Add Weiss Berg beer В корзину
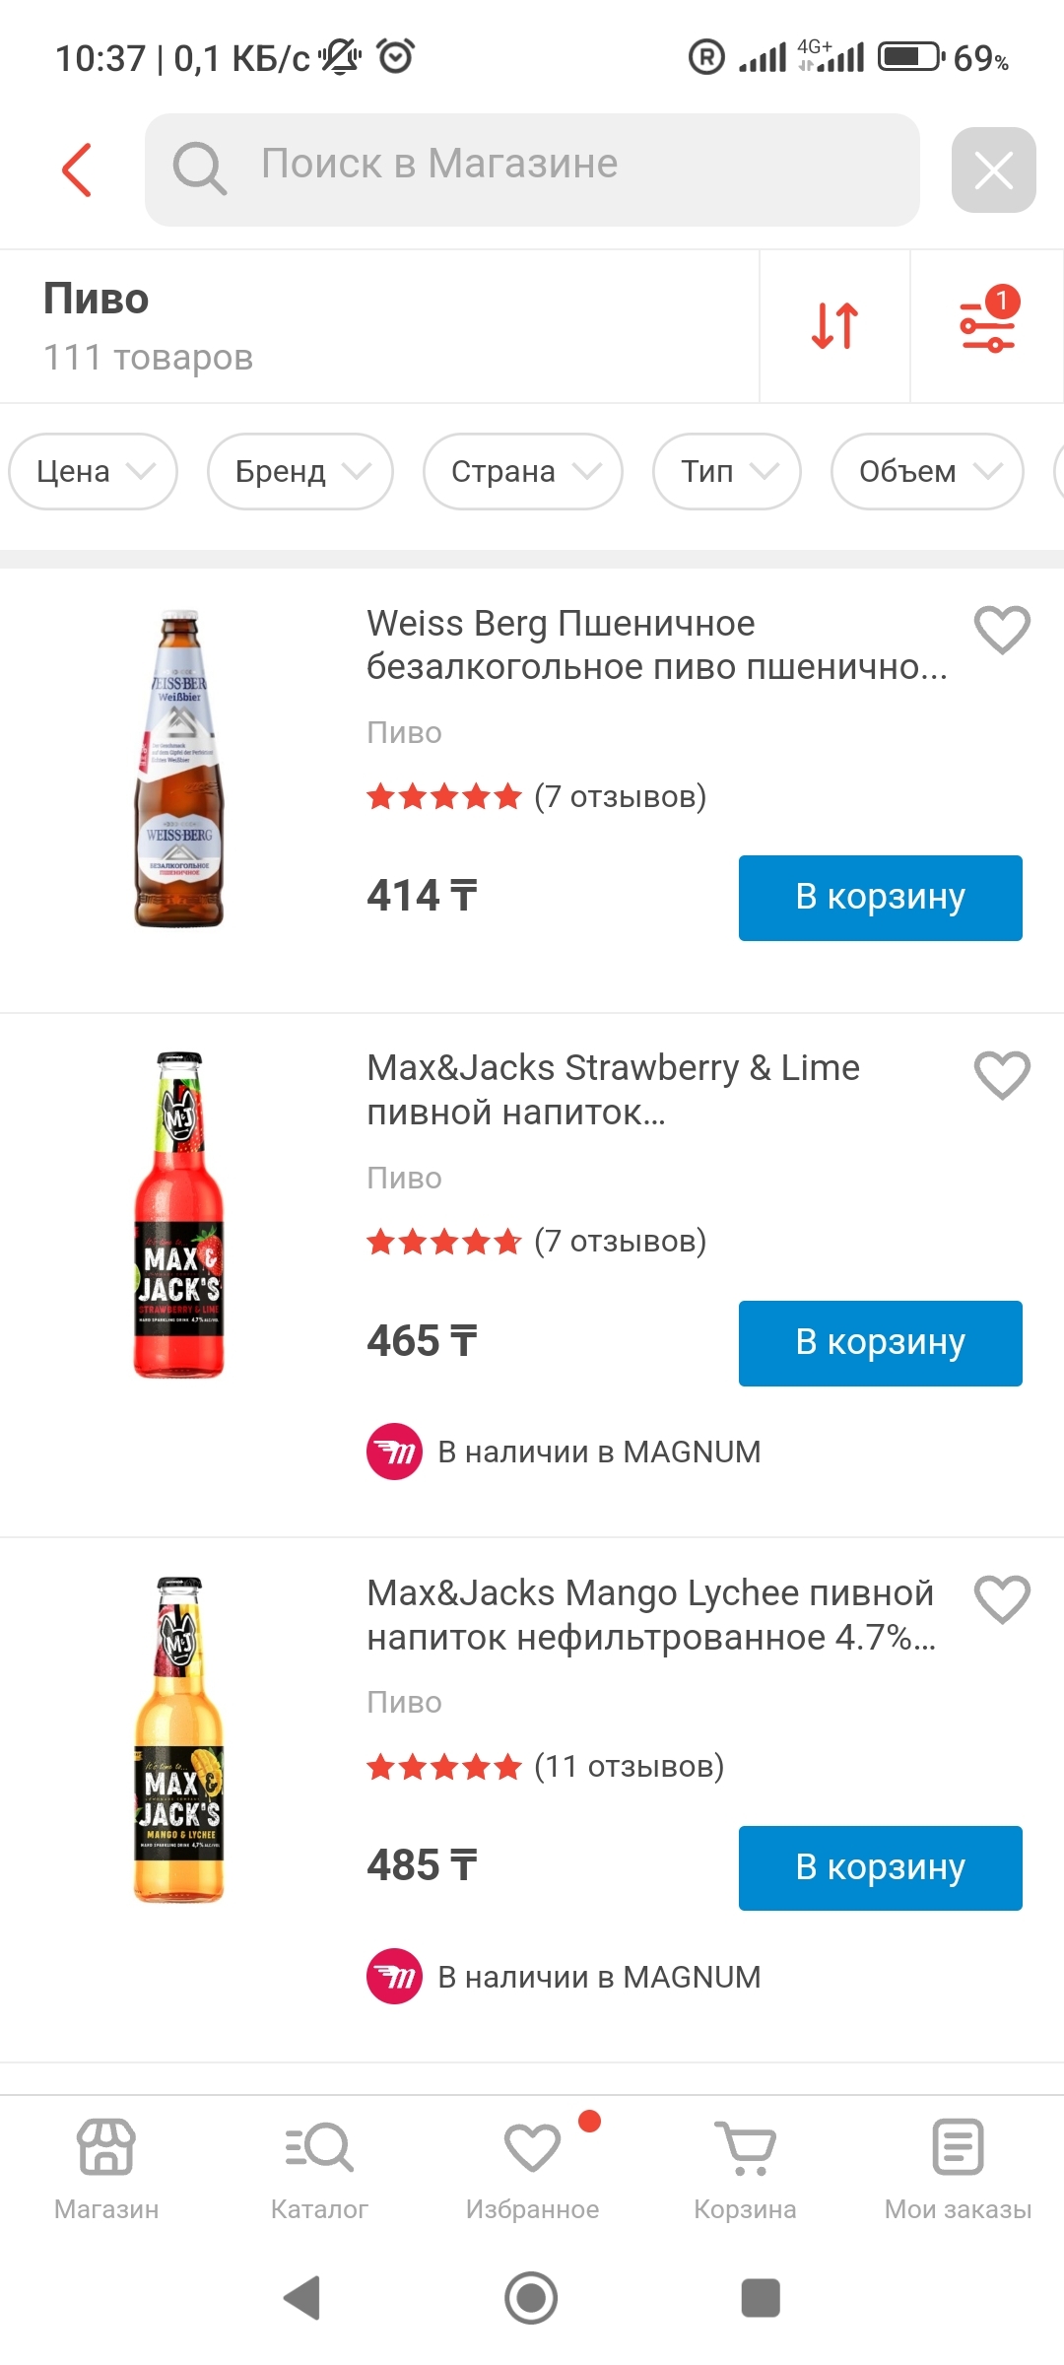Image resolution: width=1064 pixels, height=2365 pixels. pyautogui.click(x=881, y=898)
